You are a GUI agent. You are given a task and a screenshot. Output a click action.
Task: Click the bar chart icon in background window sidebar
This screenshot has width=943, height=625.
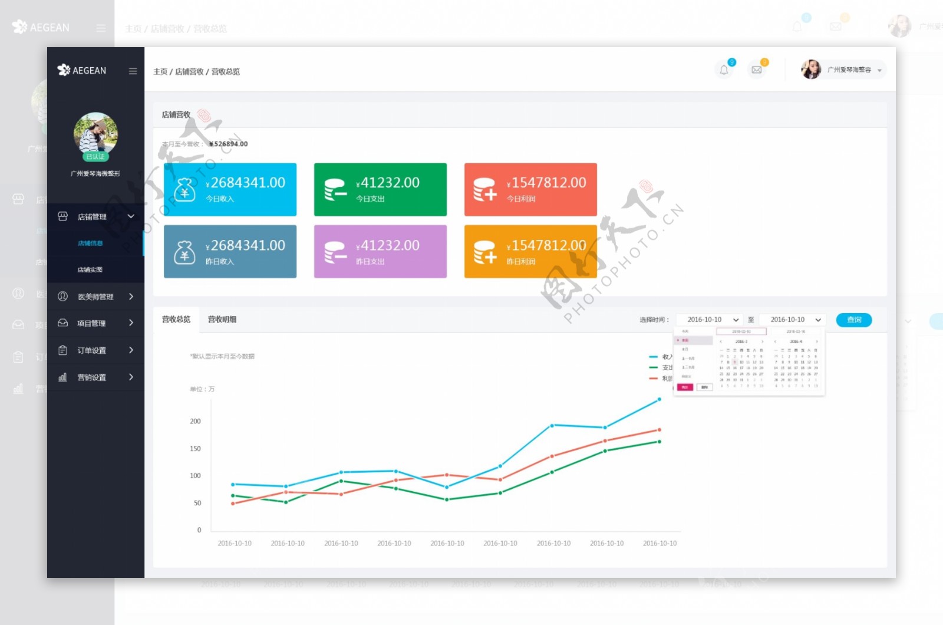[x=18, y=389]
